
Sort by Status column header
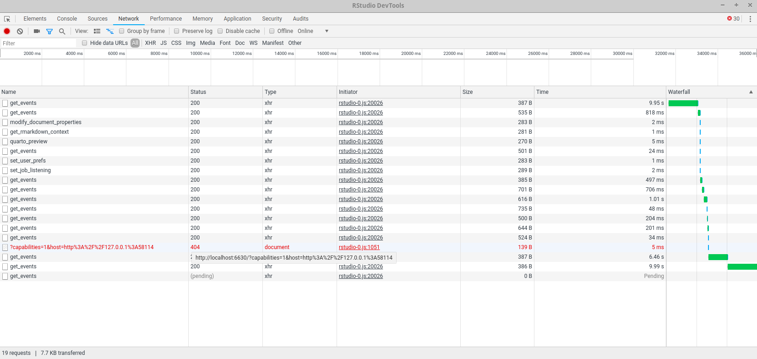pos(225,92)
